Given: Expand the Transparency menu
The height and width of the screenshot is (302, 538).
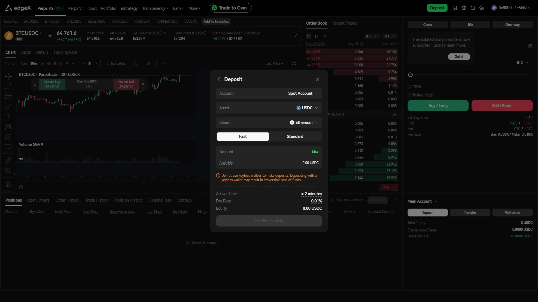Looking at the screenshot, I should click(155, 8).
